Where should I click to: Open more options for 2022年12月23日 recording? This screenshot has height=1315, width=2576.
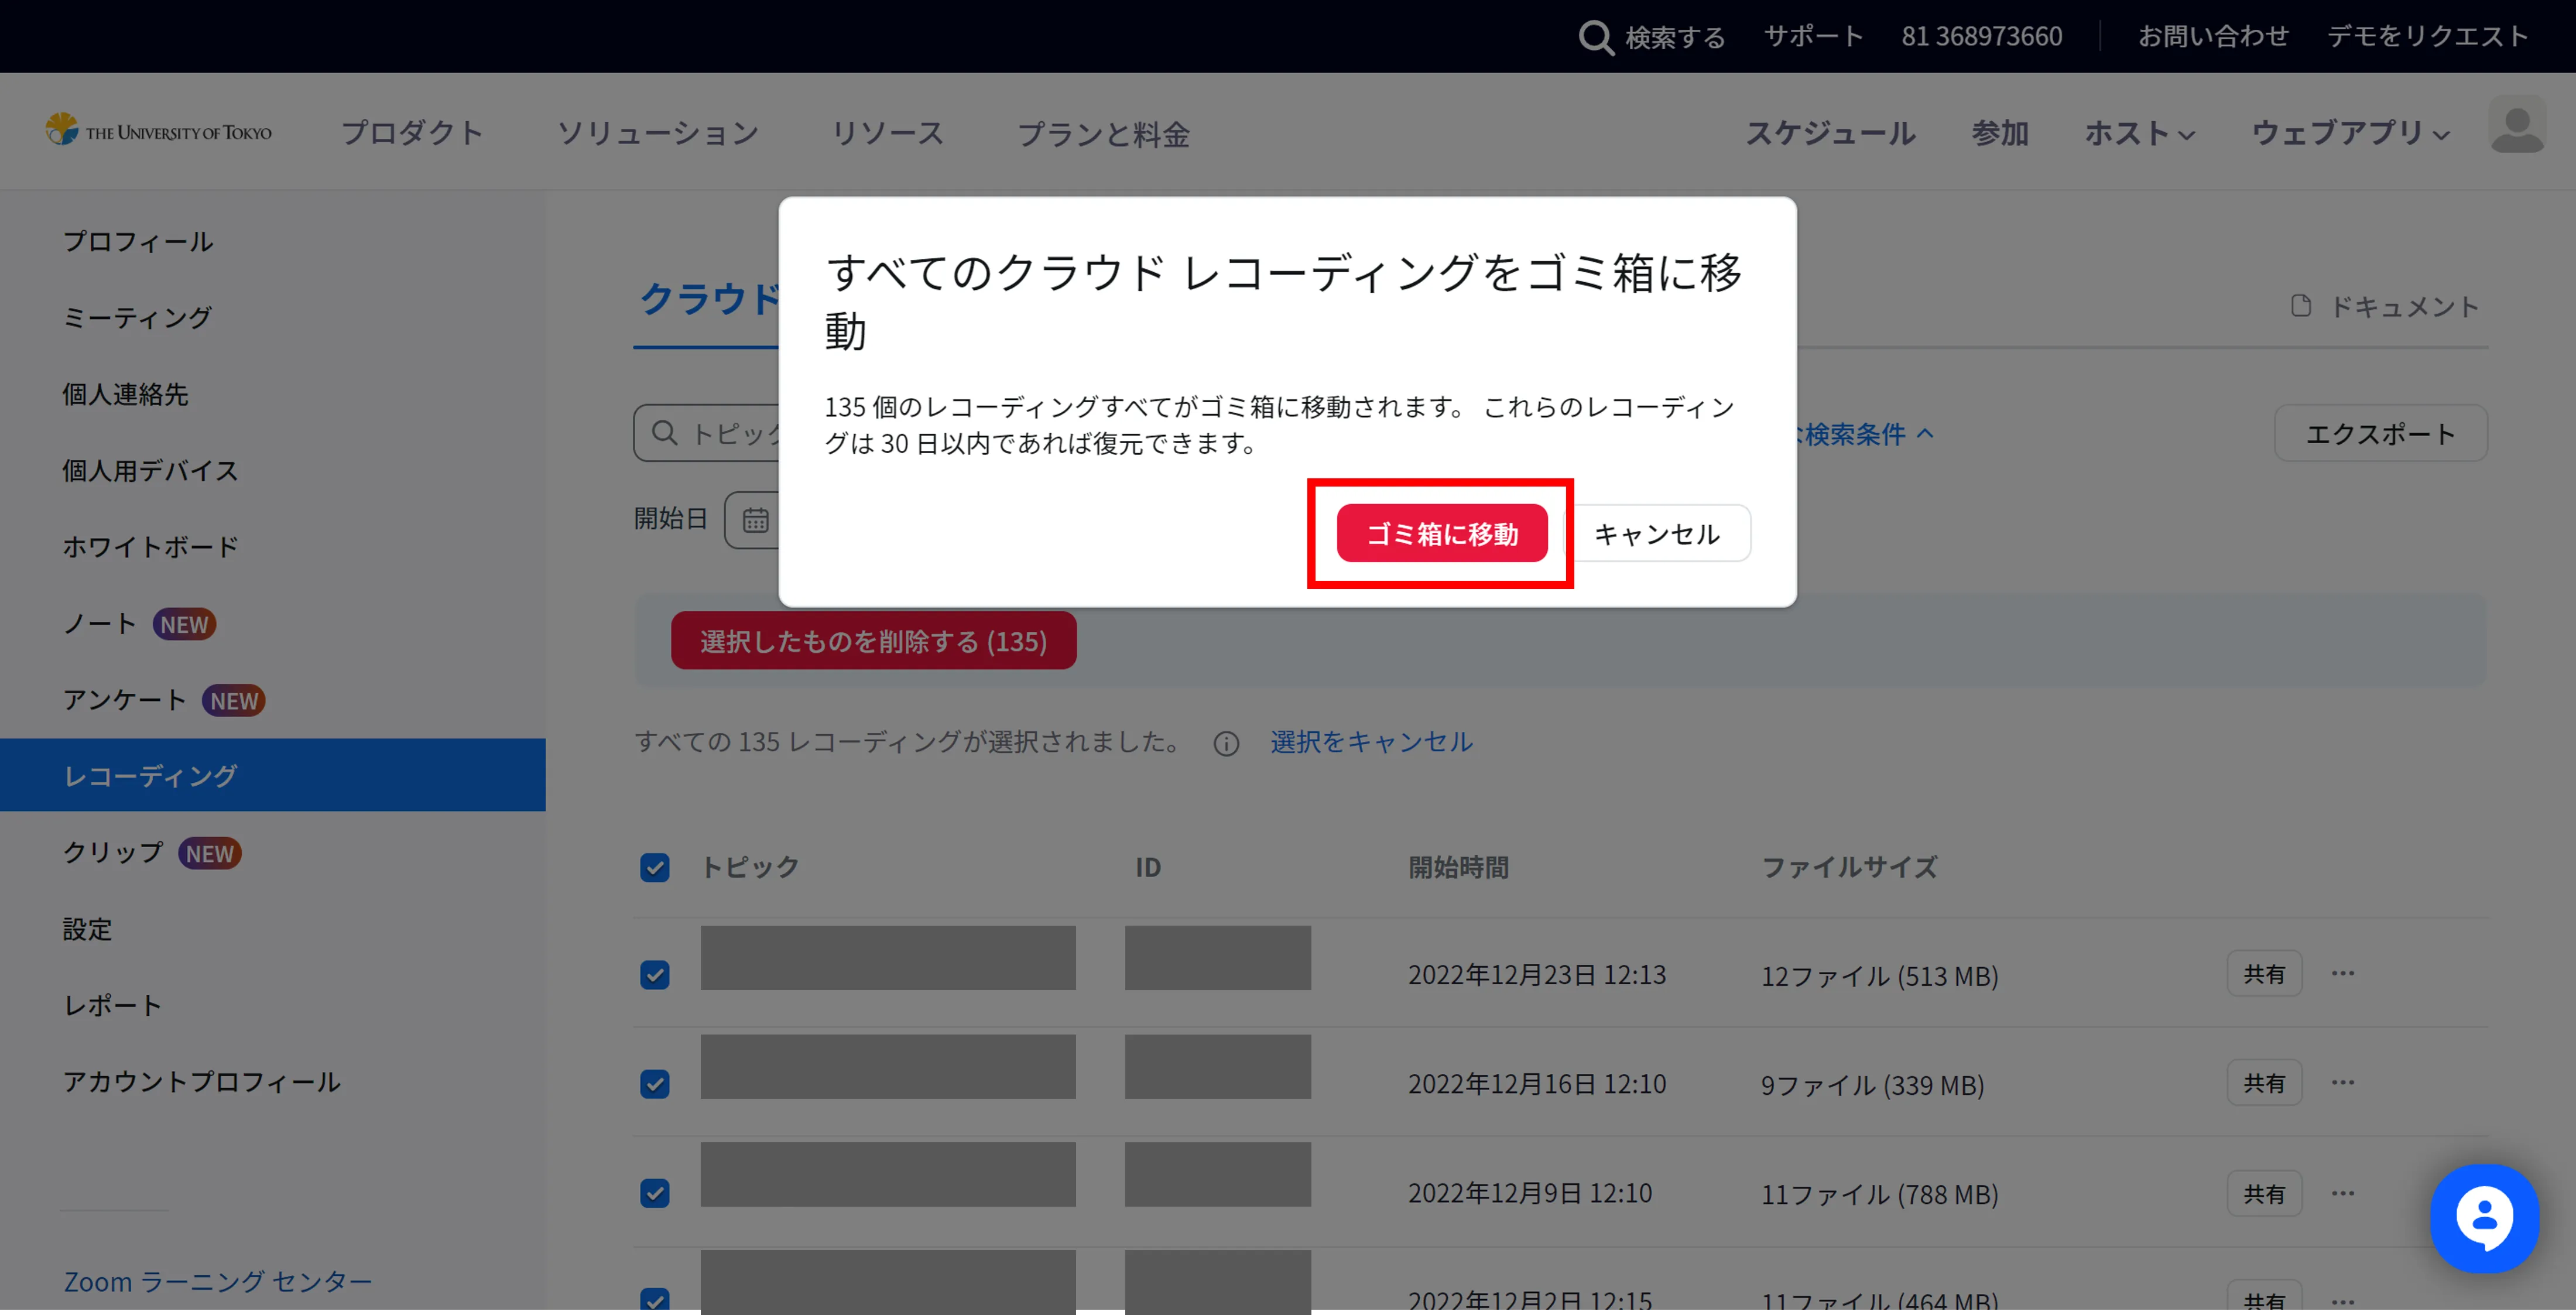point(2342,973)
